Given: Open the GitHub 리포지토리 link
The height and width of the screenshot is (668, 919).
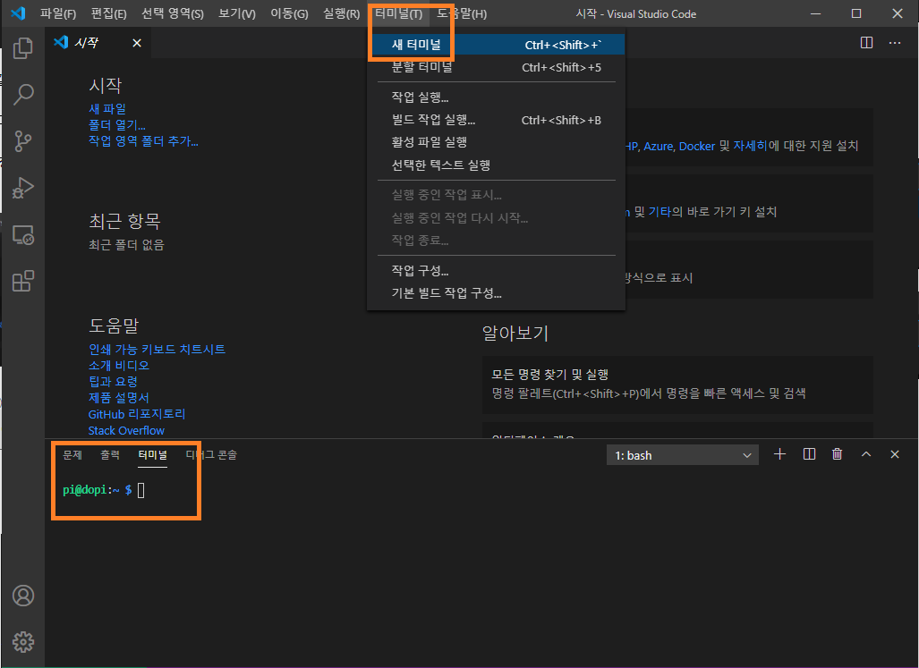Looking at the screenshot, I should pyautogui.click(x=137, y=414).
